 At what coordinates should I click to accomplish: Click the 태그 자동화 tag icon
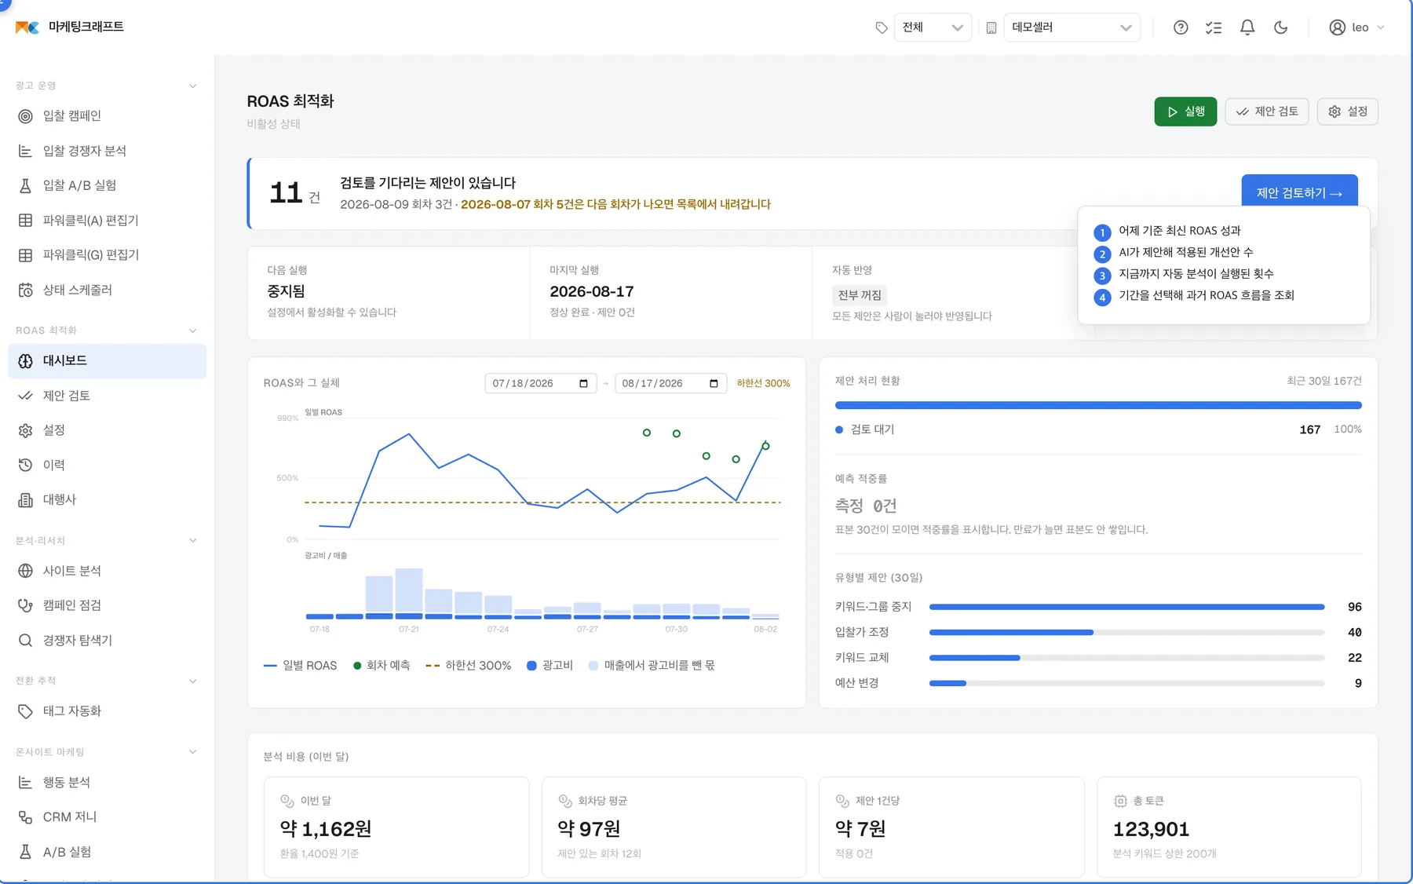pos(25,711)
